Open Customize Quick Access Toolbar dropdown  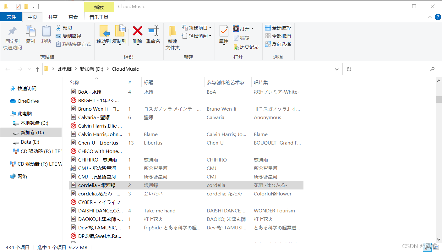33,7
